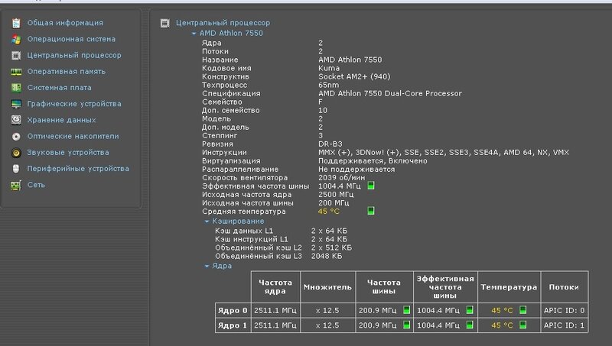Click the mouse icon for Периферийные устройства

click(x=16, y=169)
